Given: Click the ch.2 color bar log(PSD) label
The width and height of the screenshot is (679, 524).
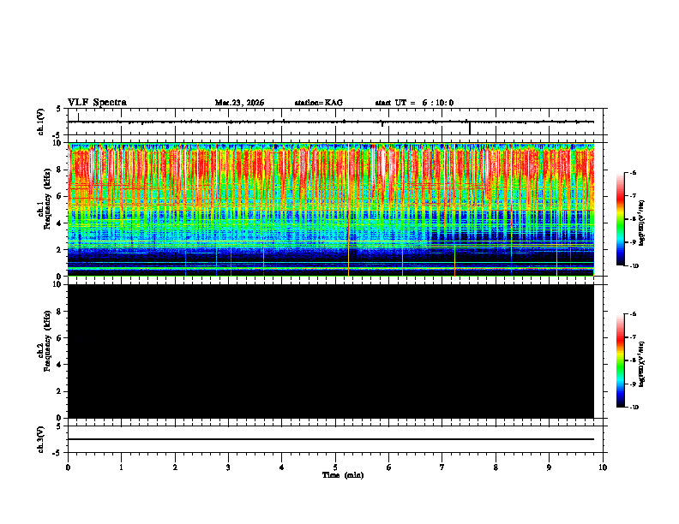Looking at the screenshot, I should (x=642, y=364).
